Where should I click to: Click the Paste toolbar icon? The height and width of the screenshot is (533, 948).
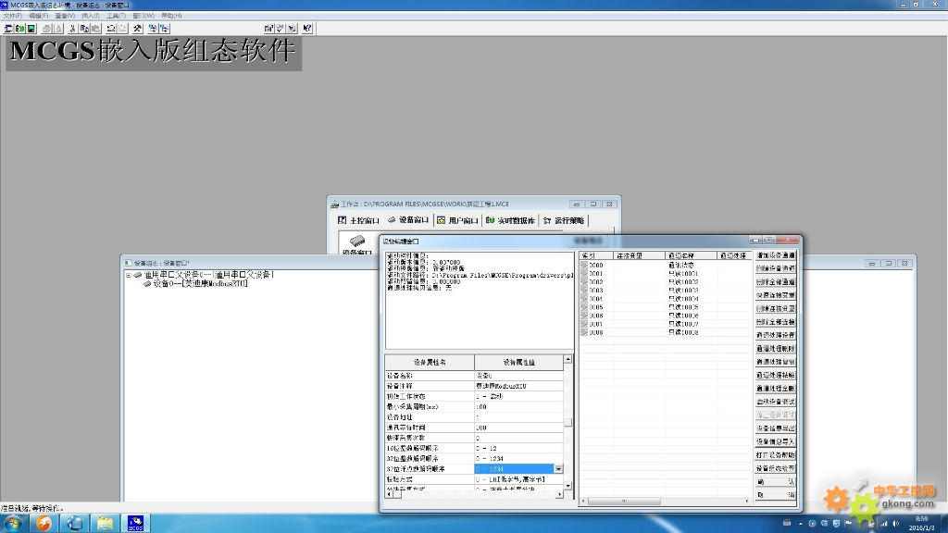pos(95,29)
